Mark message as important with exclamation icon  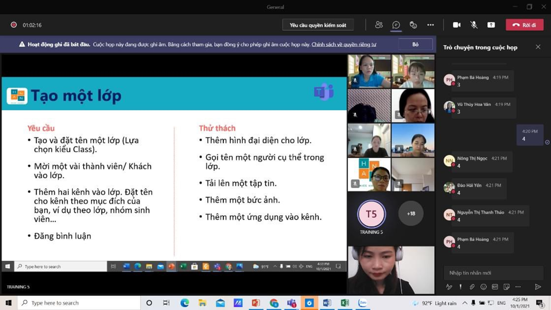(x=461, y=287)
